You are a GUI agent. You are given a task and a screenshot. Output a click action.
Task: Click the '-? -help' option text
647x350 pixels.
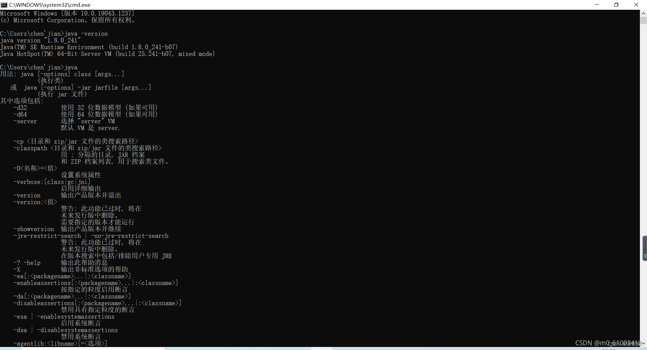pos(27,263)
